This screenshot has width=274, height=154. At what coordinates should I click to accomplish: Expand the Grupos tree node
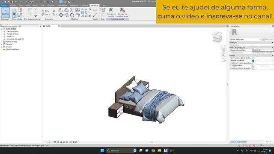coord(2,47)
